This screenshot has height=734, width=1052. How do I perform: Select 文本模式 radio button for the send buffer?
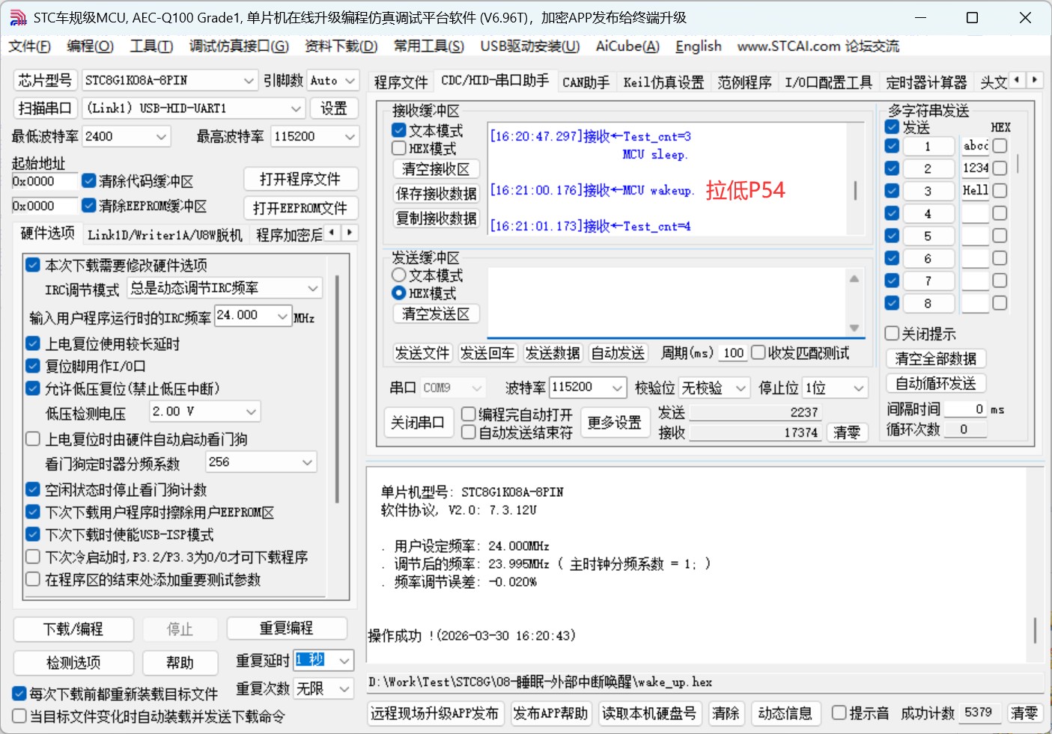tap(398, 275)
